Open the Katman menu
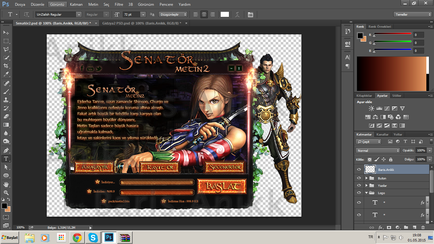Viewport: 434px width, 244px height. click(x=76, y=4)
